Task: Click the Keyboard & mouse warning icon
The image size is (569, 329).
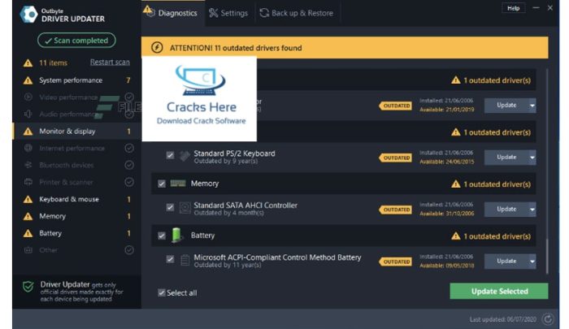Action: click(28, 199)
